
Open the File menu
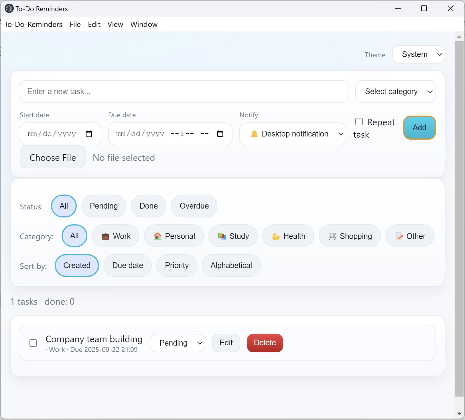tap(75, 25)
